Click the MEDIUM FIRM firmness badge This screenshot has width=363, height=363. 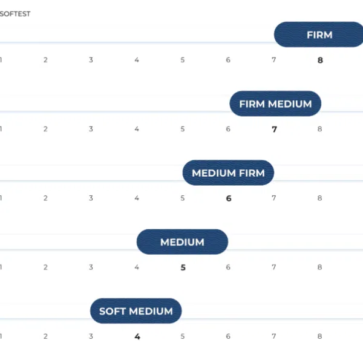pyautogui.click(x=228, y=172)
